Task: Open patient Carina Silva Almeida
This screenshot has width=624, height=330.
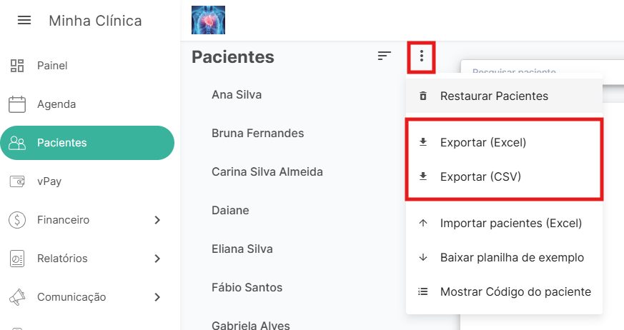Action: coord(267,171)
